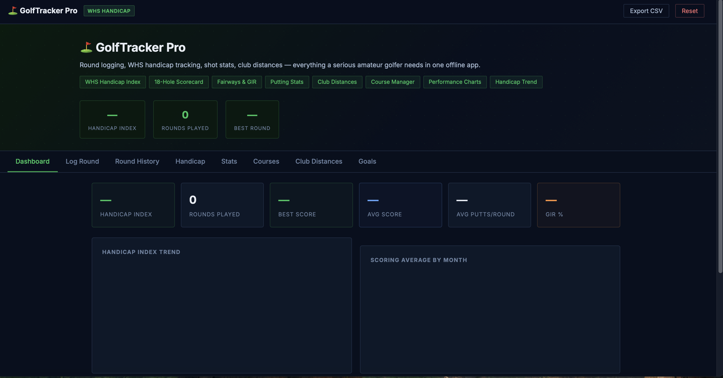The image size is (723, 378).
Task: Click the golf flag icon in header bar
Action: pyautogui.click(x=13, y=11)
